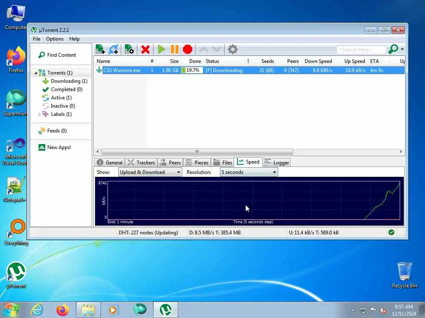Select the Notepad++ desktop shortcut
The height and width of the screenshot is (318, 425).
tap(15, 189)
